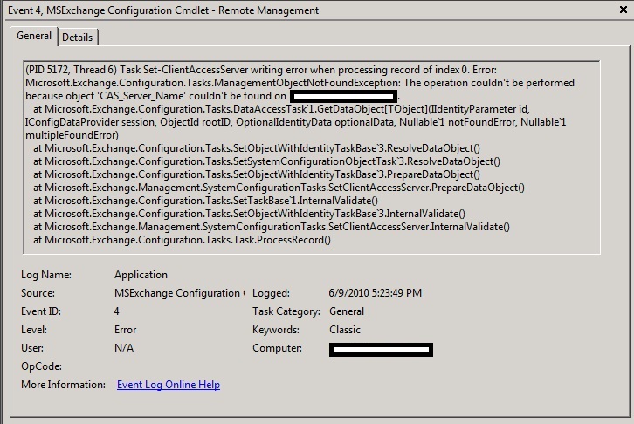Click the DataAccessTask`1.GetDataObject stack line
Viewport: 634px width, 424px height.
[281, 109]
